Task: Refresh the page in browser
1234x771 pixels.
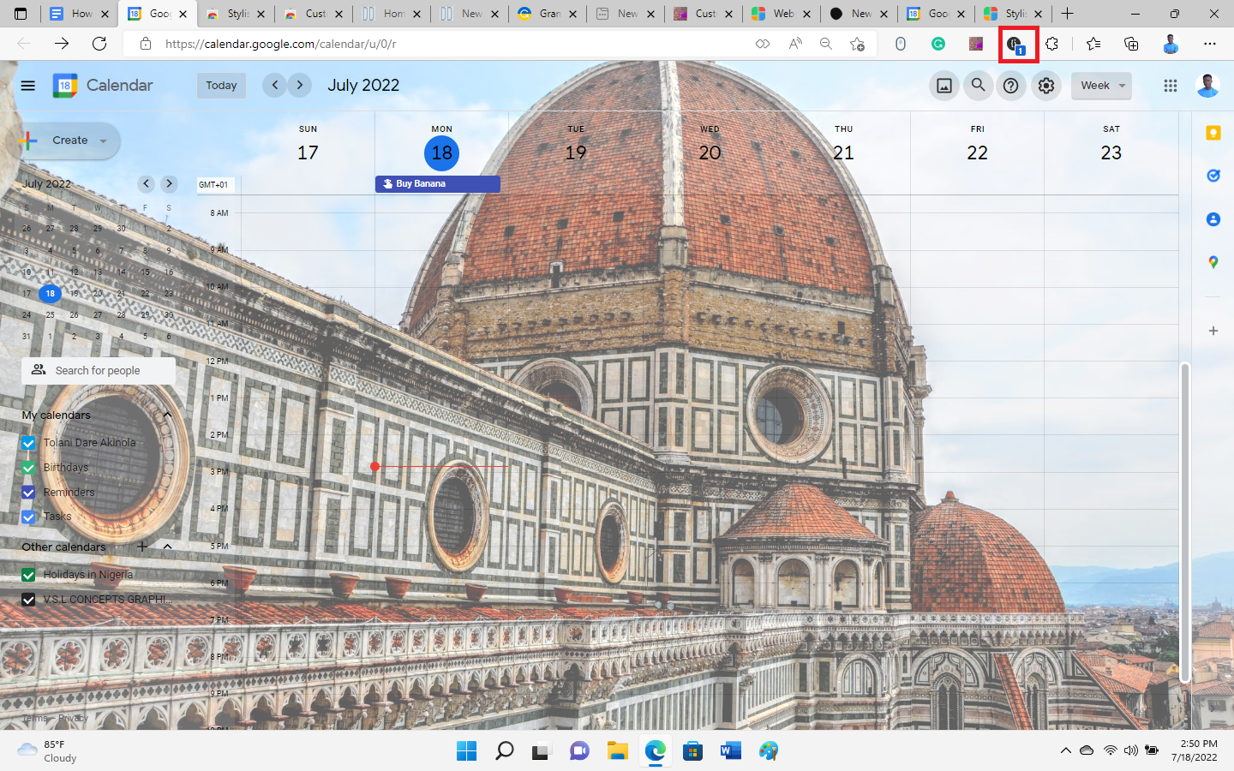Action: click(x=99, y=44)
